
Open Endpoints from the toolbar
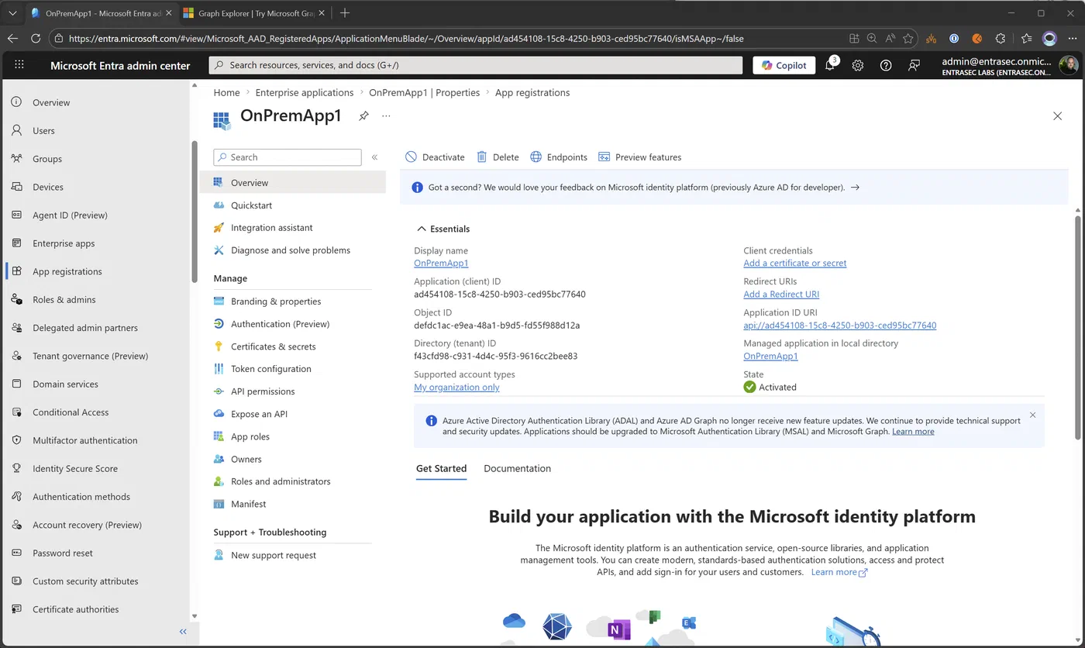[x=559, y=157]
